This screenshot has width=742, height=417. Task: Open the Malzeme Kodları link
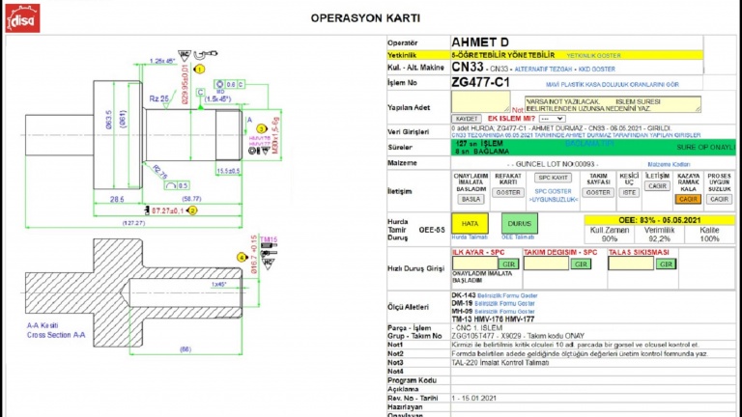[x=669, y=164]
